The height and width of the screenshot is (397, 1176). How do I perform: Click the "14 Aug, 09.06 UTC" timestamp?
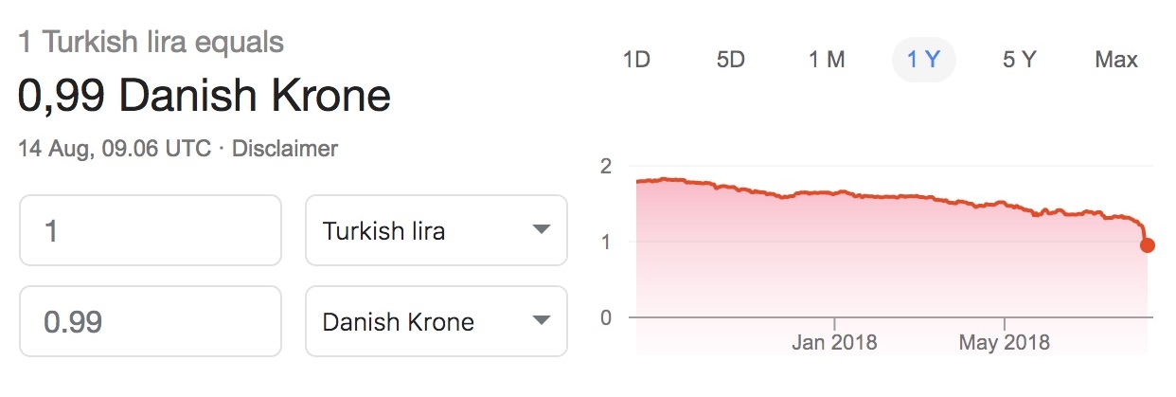coord(115,149)
